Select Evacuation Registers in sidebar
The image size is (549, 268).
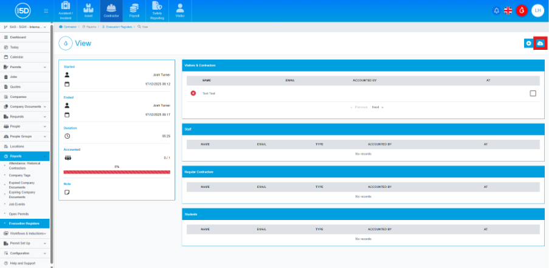24,223
